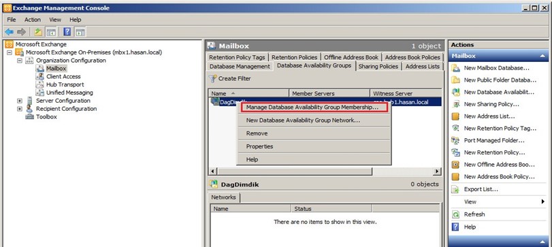Choose Properties from the context menu

(314, 146)
